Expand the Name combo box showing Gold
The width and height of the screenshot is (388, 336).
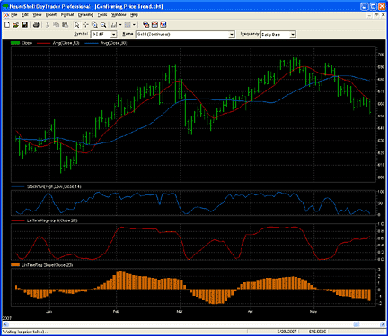232,35
